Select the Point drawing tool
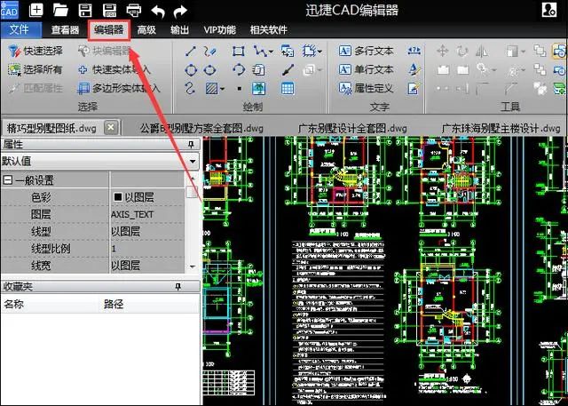Image resolution: width=568 pixels, height=406 pixels. point(239,88)
